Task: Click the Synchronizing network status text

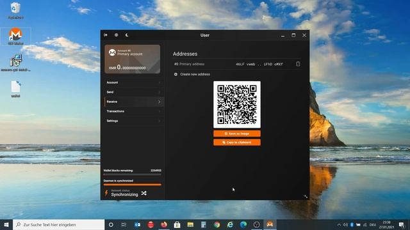Action: click(x=124, y=194)
